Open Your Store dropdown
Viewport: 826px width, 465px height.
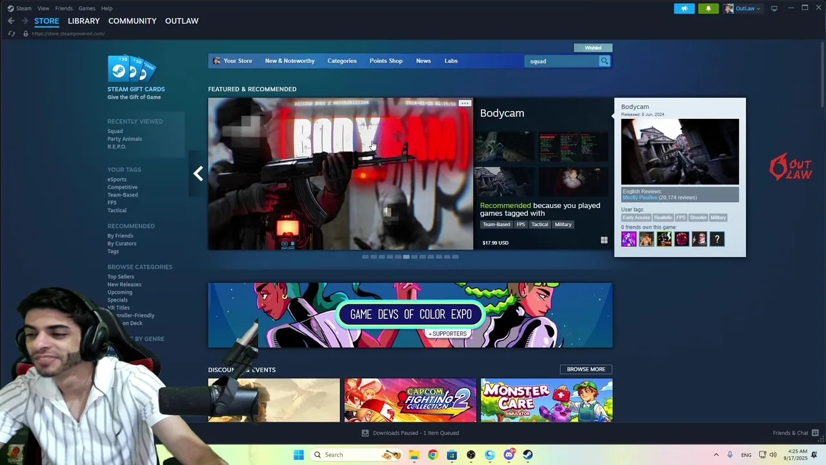click(x=232, y=61)
